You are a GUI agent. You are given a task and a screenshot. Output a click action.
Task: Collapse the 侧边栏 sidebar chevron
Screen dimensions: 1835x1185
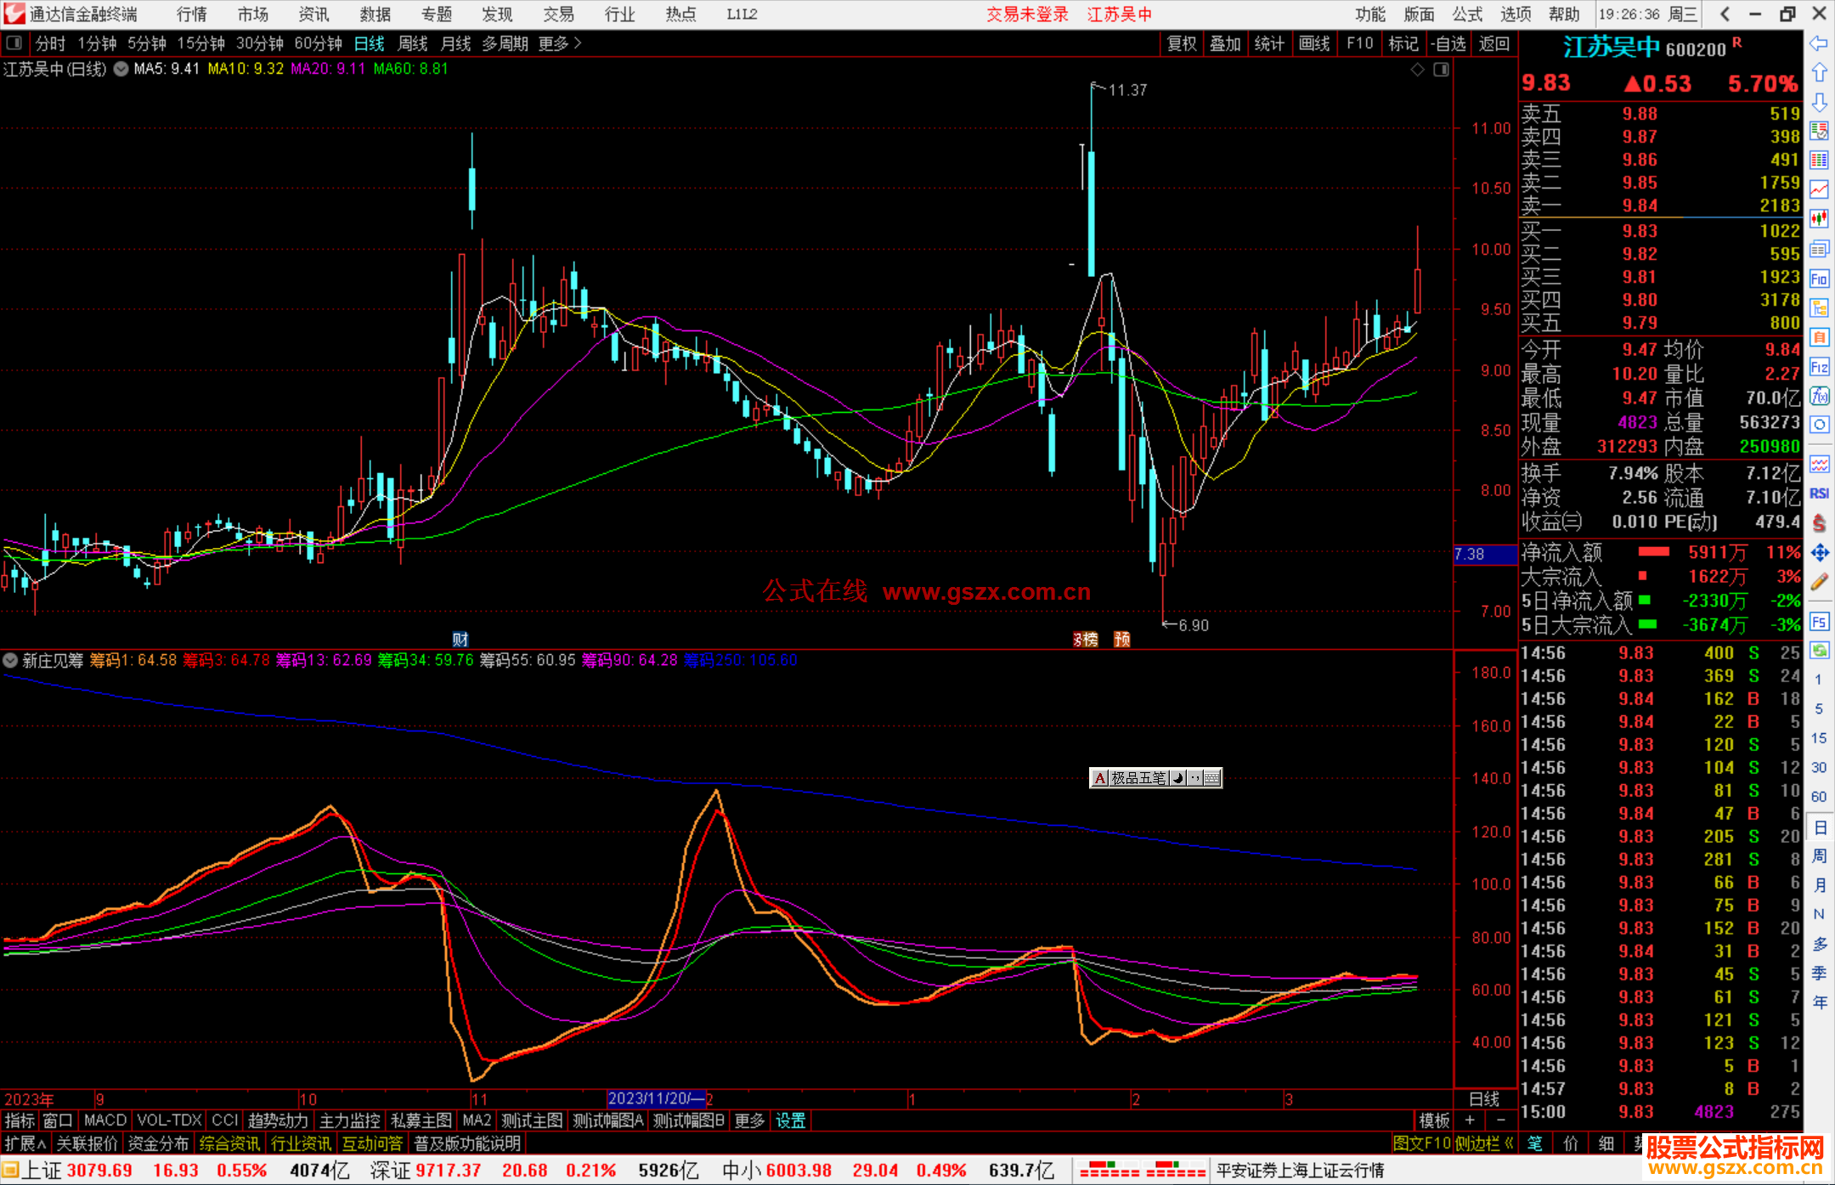1510,1143
